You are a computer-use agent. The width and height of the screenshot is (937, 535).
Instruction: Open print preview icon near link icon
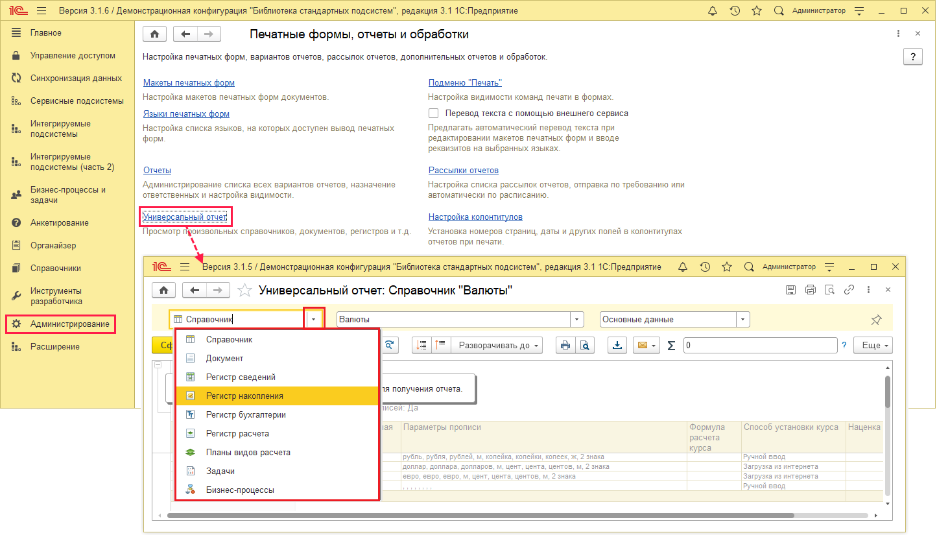coord(829,290)
